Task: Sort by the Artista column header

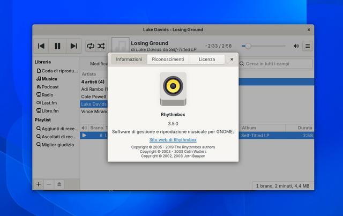Action: [94, 74]
